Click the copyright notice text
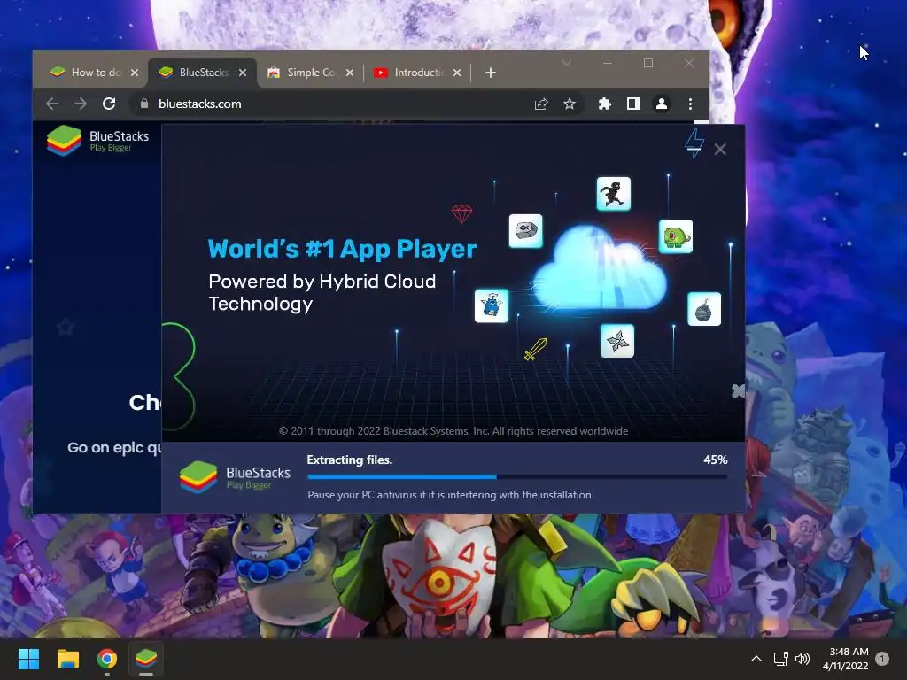 tap(453, 431)
